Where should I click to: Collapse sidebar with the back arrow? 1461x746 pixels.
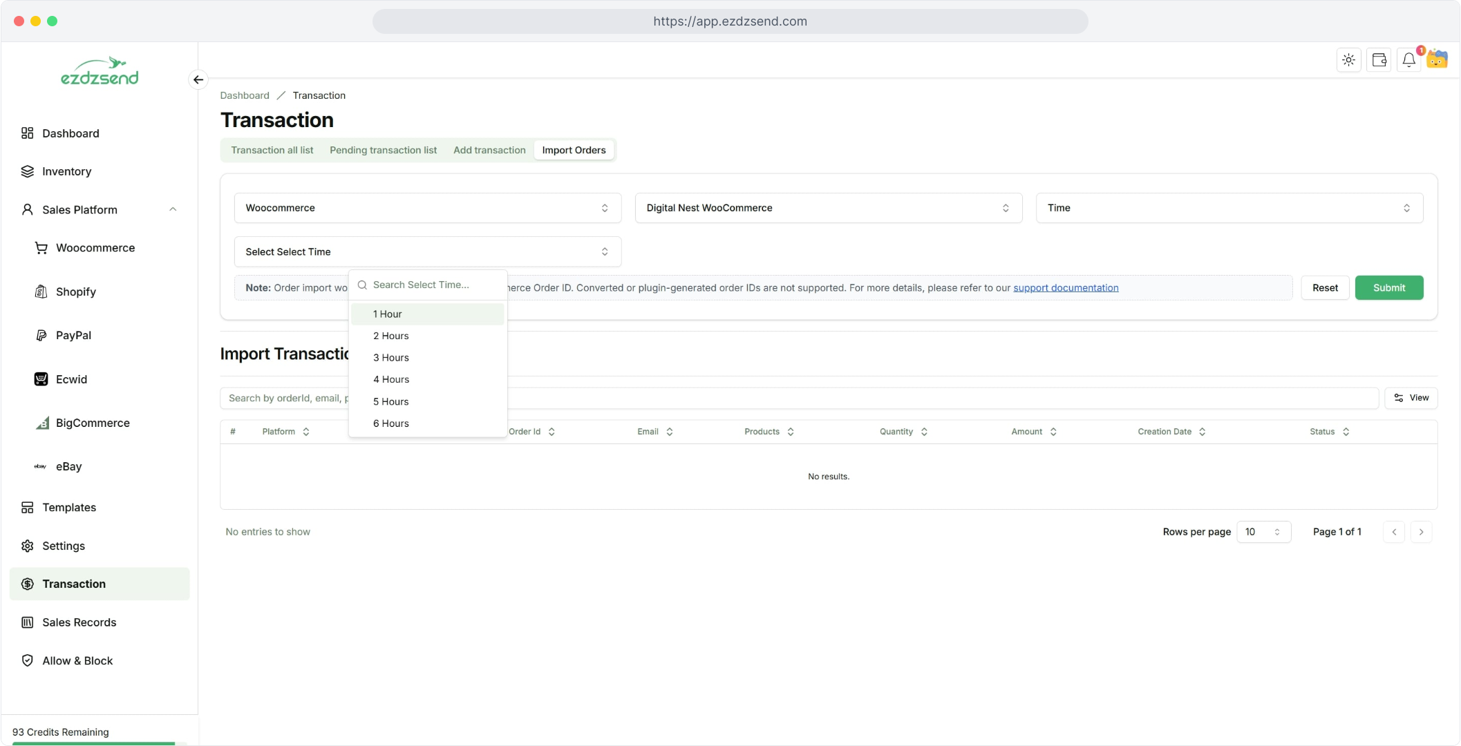[198, 80]
